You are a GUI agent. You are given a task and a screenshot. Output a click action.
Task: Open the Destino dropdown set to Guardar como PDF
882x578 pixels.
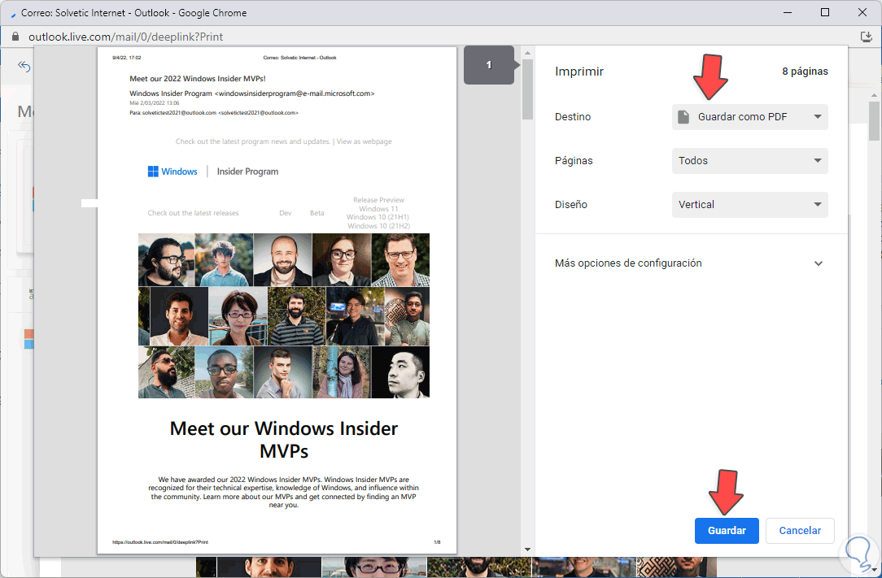(x=749, y=116)
